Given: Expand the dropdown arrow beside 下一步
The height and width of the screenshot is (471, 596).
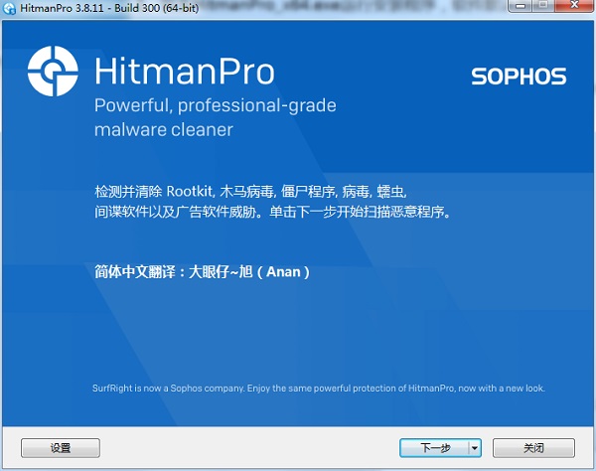Looking at the screenshot, I should 475,448.
